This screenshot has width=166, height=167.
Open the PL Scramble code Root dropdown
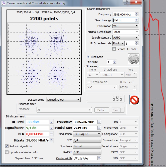118,43
